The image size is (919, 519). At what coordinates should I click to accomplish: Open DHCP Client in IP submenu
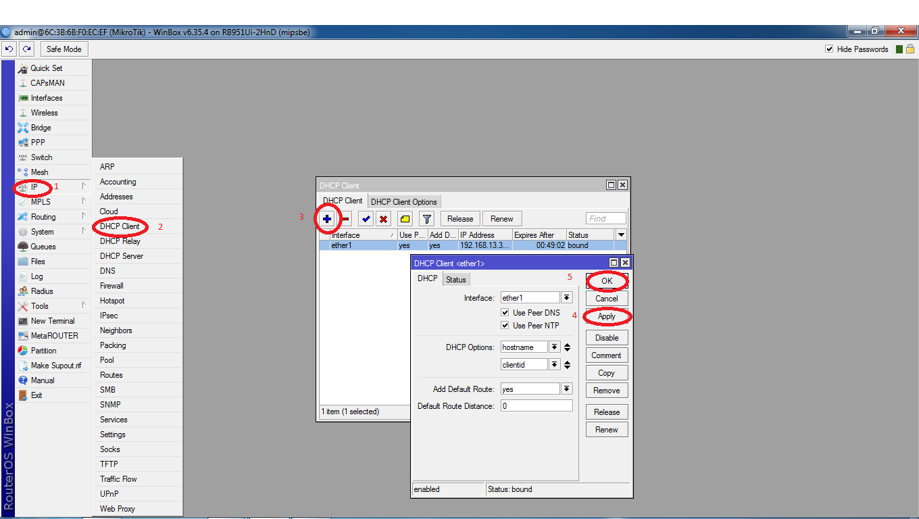coord(120,226)
